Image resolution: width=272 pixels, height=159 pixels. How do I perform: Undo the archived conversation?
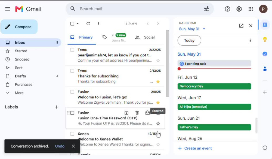pos(60,146)
